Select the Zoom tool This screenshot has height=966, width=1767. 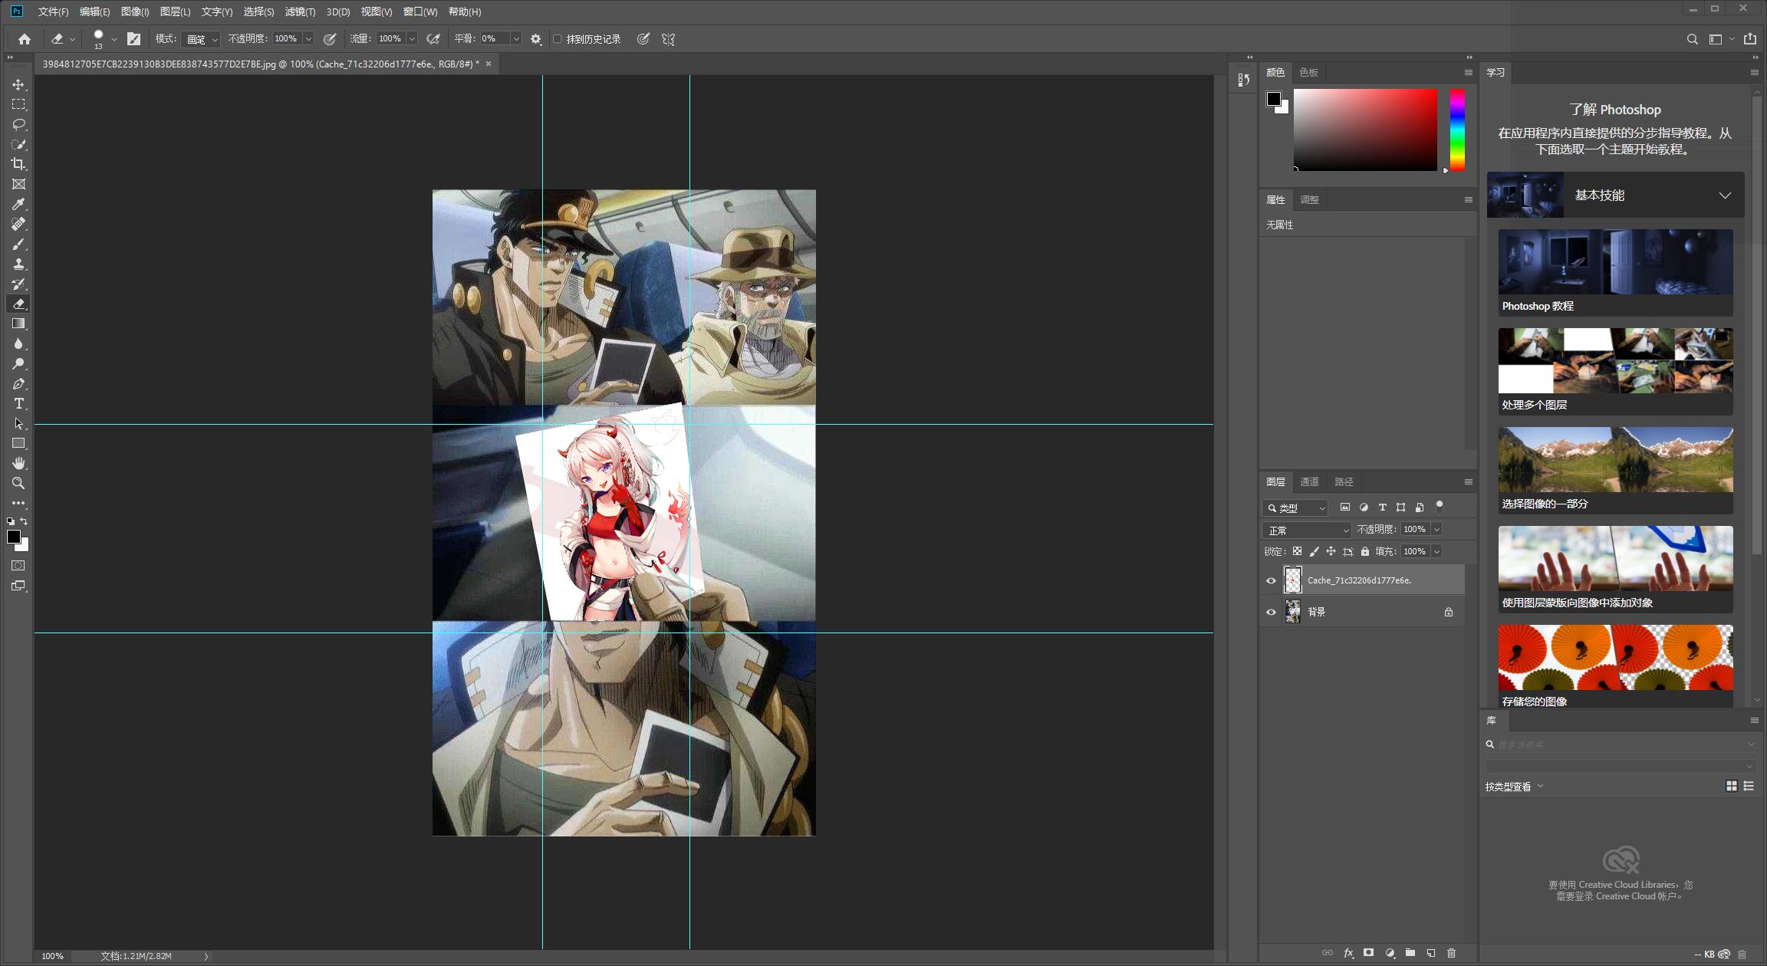(18, 483)
